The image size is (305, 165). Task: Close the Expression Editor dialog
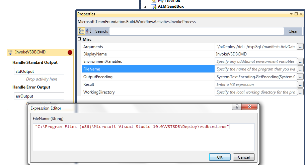249,106
